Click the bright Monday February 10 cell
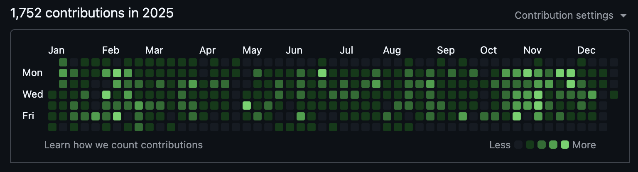The width and height of the screenshot is (638, 172). click(117, 74)
